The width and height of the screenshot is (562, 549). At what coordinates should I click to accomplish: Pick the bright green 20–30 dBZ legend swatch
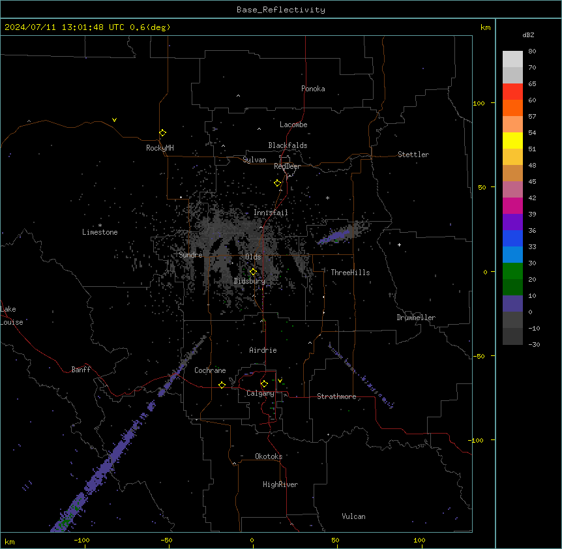[512, 271]
